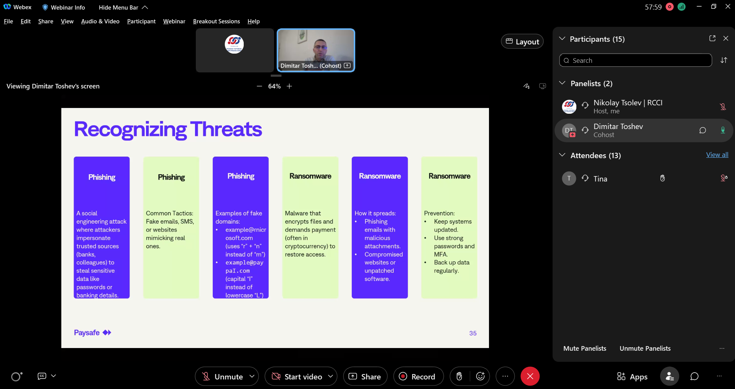
Task: Zoom in the shared screen with plus
Action: tap(289, 86)
